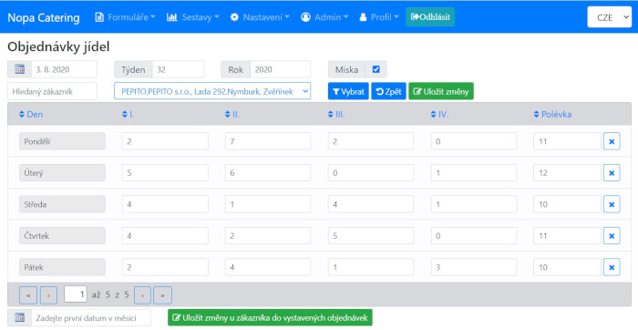Go to the last page with the double arrow
638x330 pixels.
click(x=162, y=295)
